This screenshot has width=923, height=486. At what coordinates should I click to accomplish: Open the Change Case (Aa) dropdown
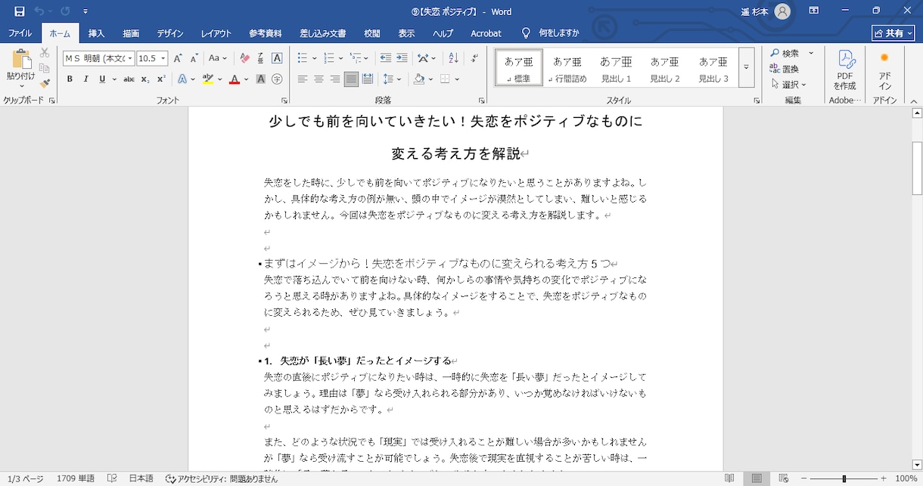coord(218,58)
